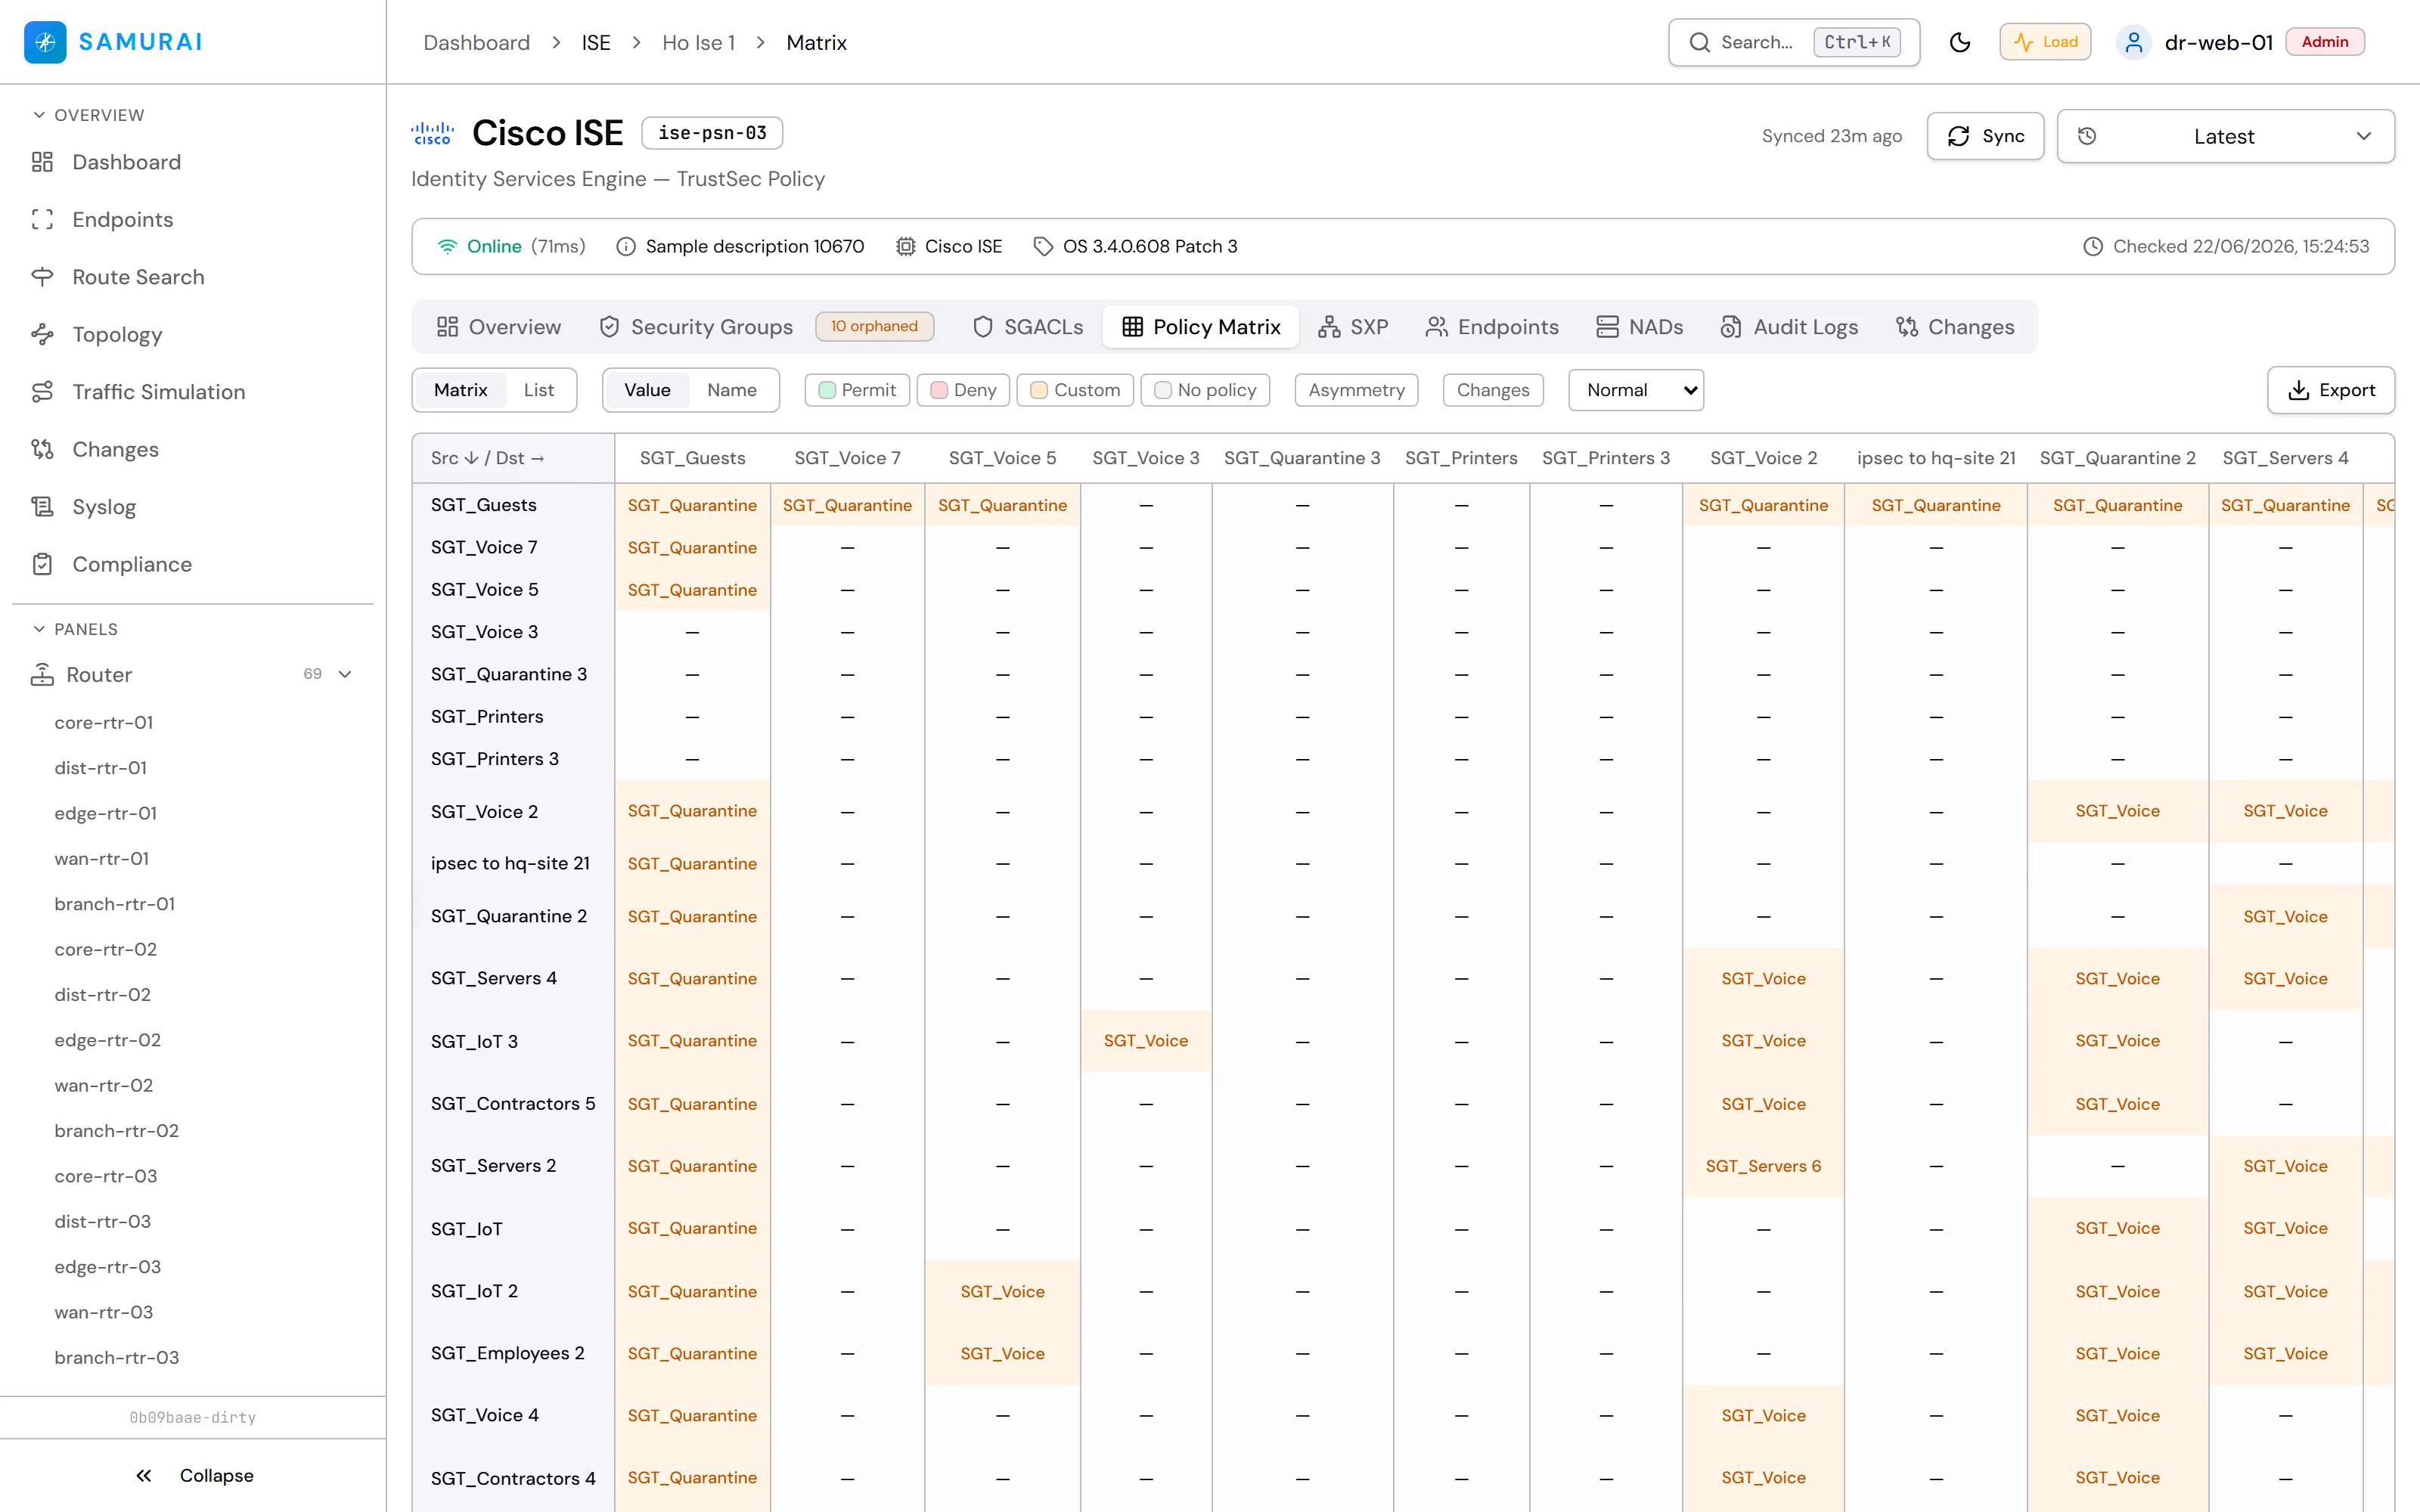Click the Export download icon

point(2299,390)
